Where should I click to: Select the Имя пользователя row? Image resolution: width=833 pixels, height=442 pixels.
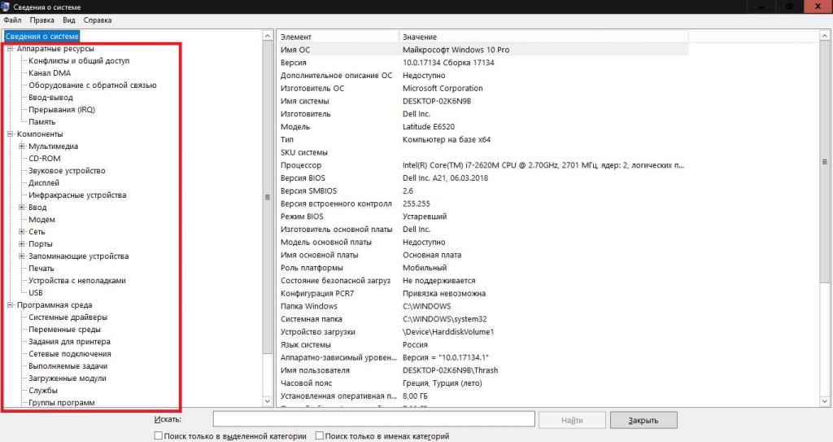point(483,370)
